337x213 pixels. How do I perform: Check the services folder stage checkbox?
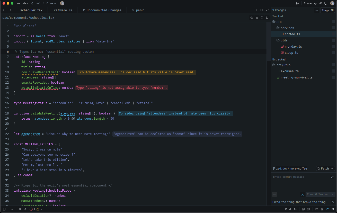[333, 28]
